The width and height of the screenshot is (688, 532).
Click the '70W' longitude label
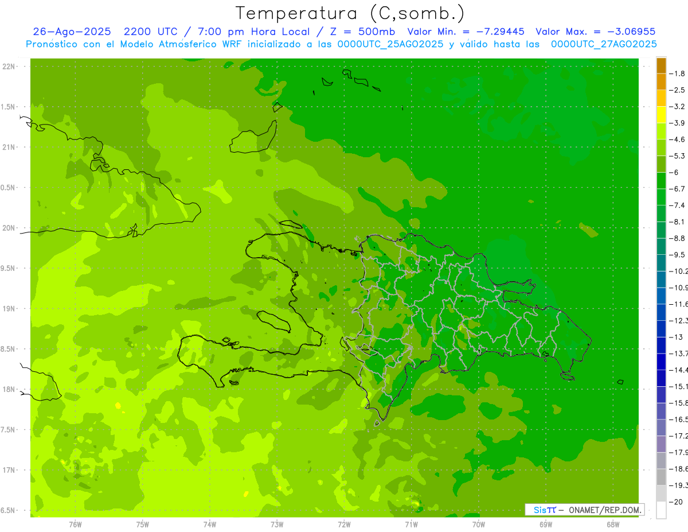point(478,525)
